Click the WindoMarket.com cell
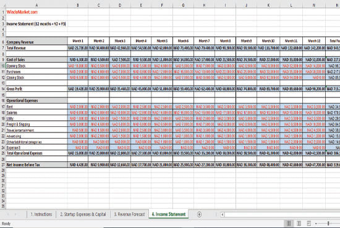Viewport: 340px width, 228px height. 36,12
